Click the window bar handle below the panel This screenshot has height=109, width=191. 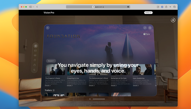point(99,99)
